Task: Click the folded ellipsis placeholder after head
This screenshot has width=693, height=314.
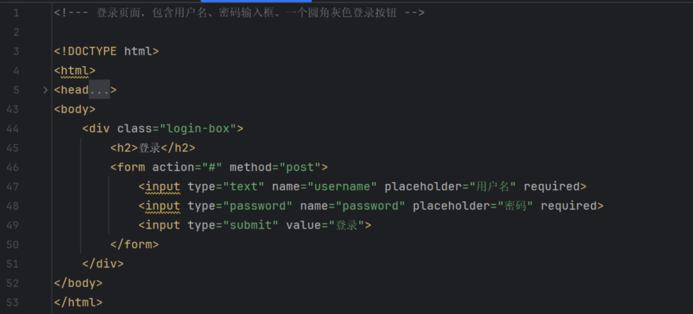Action: point(99,90)
